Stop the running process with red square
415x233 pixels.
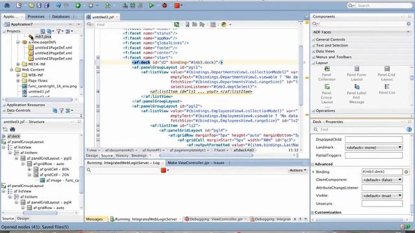pos(177,5)
